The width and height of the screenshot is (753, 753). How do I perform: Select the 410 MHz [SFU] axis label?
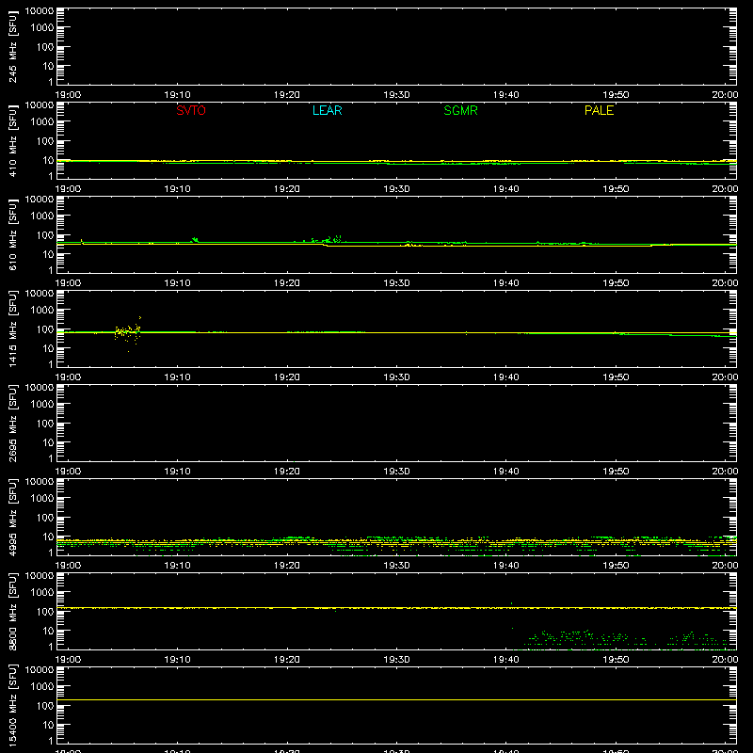pos(12,140)
